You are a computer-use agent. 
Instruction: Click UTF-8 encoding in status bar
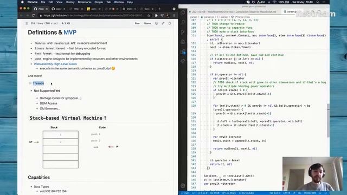click(287, 193)
